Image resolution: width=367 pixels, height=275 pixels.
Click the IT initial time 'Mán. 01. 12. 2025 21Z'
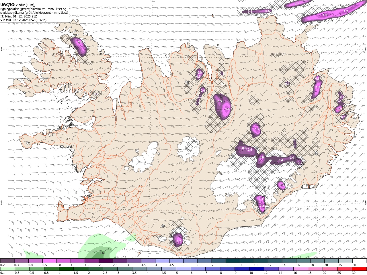(22, 16)
